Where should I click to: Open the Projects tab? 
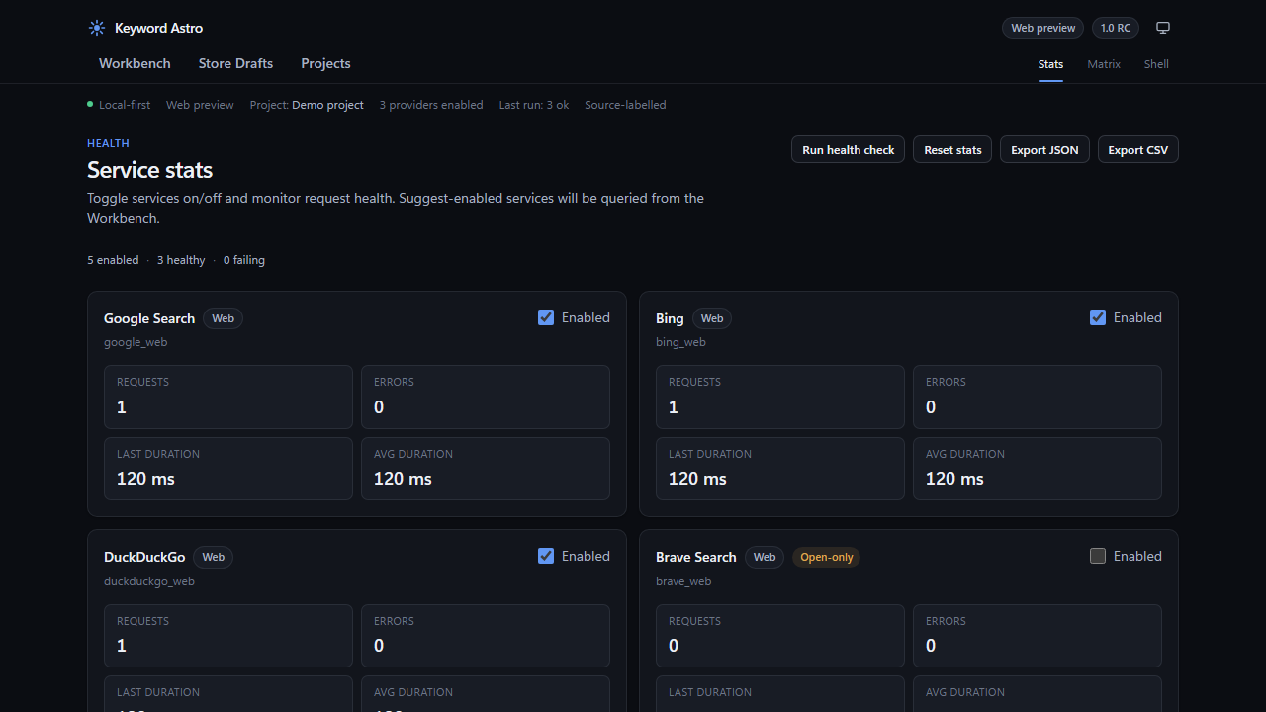click(325, 63)
